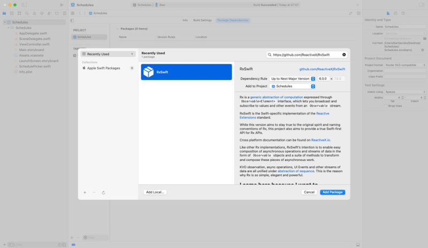Open SchedulePicker.swift in navigator

click(35, 66)
